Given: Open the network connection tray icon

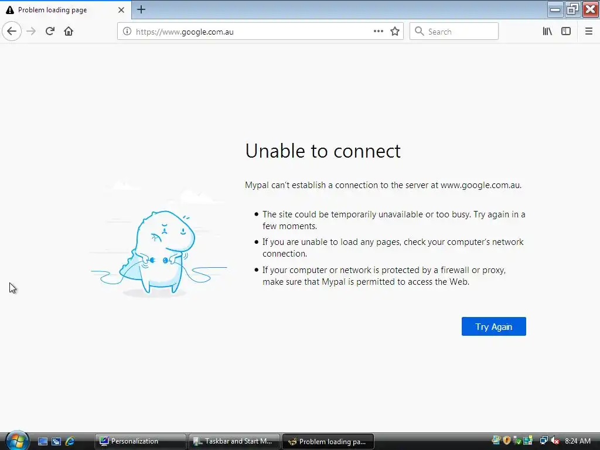Looking at the screenshot, I should tap(544, 441).
